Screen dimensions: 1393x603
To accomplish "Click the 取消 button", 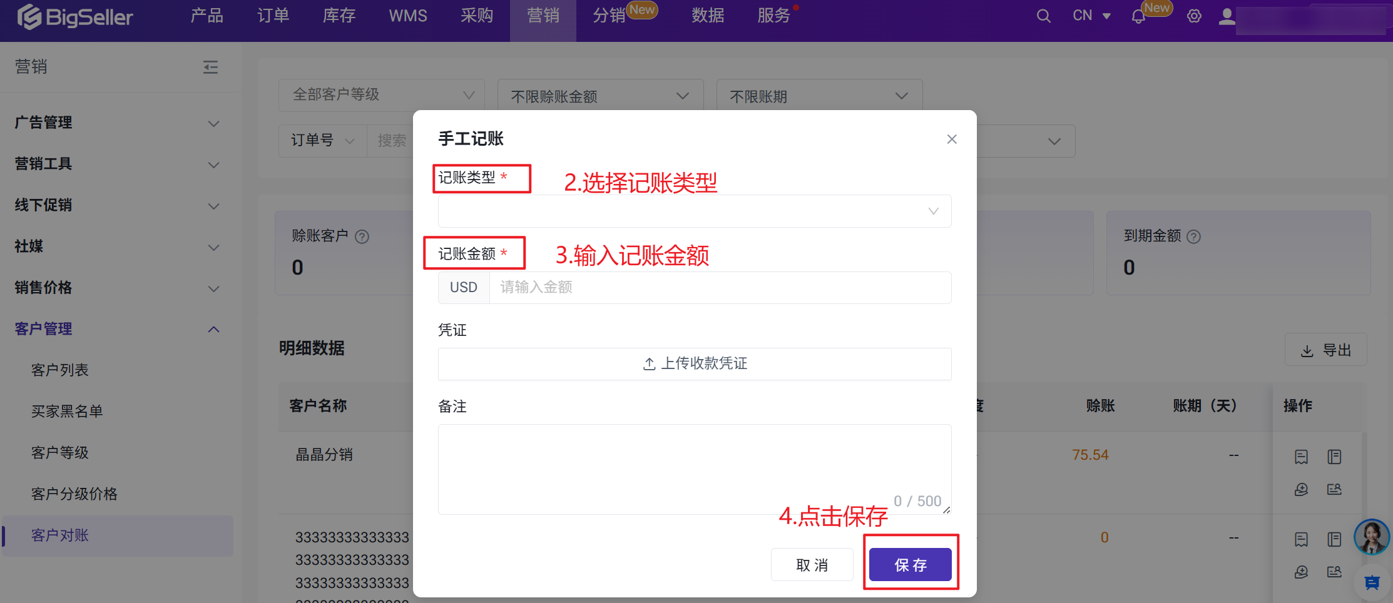I will coord(812,565).
